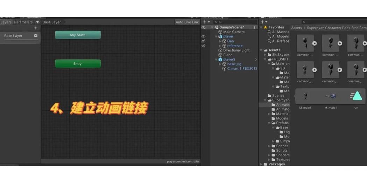Focus the Project search field
Image resolution: width=367 pixels, height=175 pixels.
click(333, 22)
